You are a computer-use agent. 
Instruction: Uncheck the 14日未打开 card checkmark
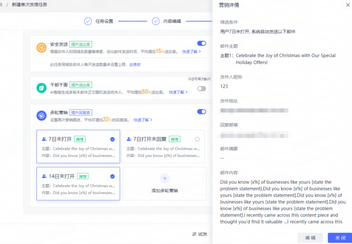[x=112, y=176]
